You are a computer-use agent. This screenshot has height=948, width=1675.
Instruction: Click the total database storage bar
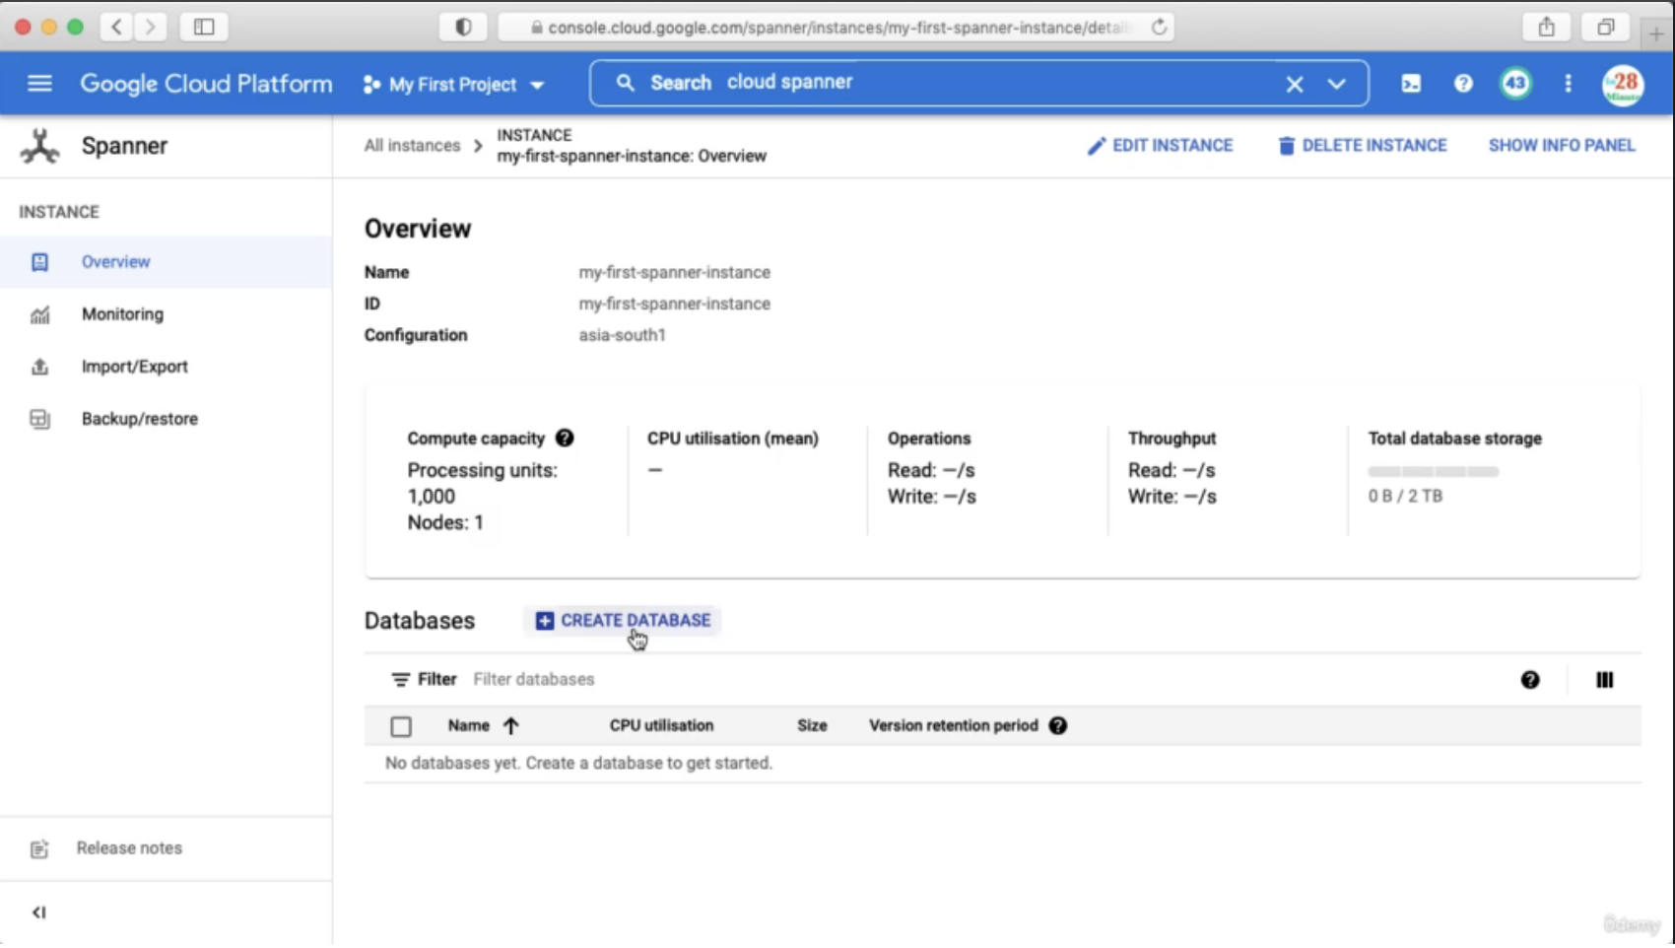pos(1433,472)
